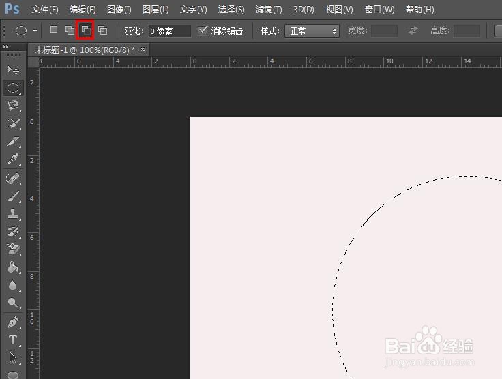Click the swap width and height button
The image size is (502, 379).
(x=413, y=31)
